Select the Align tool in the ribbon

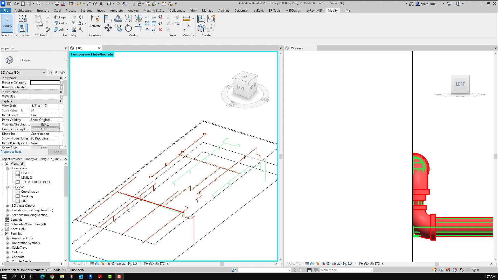click(x=108, y=18)
